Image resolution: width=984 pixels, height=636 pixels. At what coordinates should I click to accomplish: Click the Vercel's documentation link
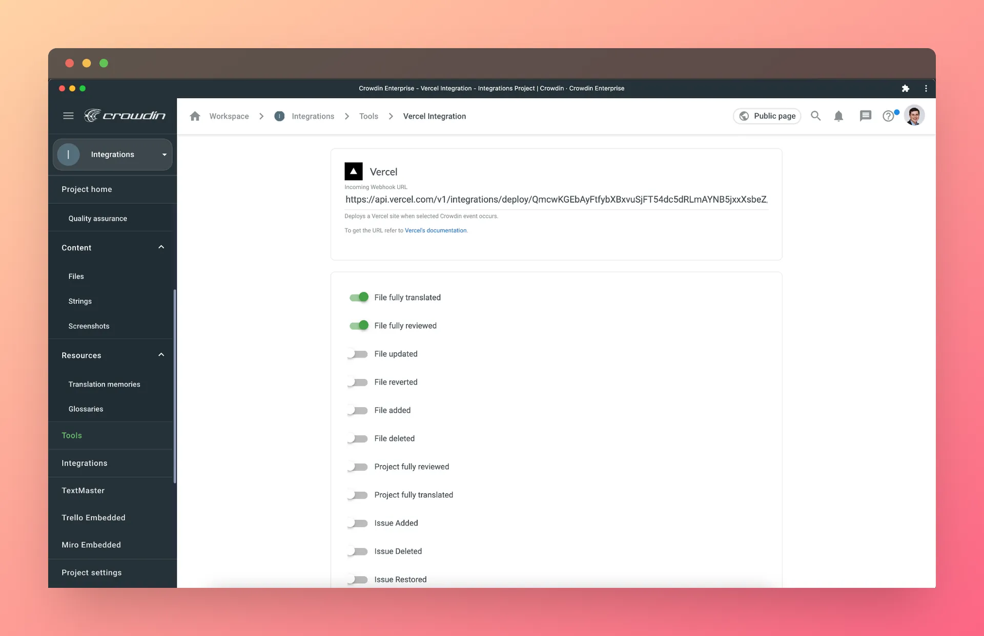coord(435,230)
